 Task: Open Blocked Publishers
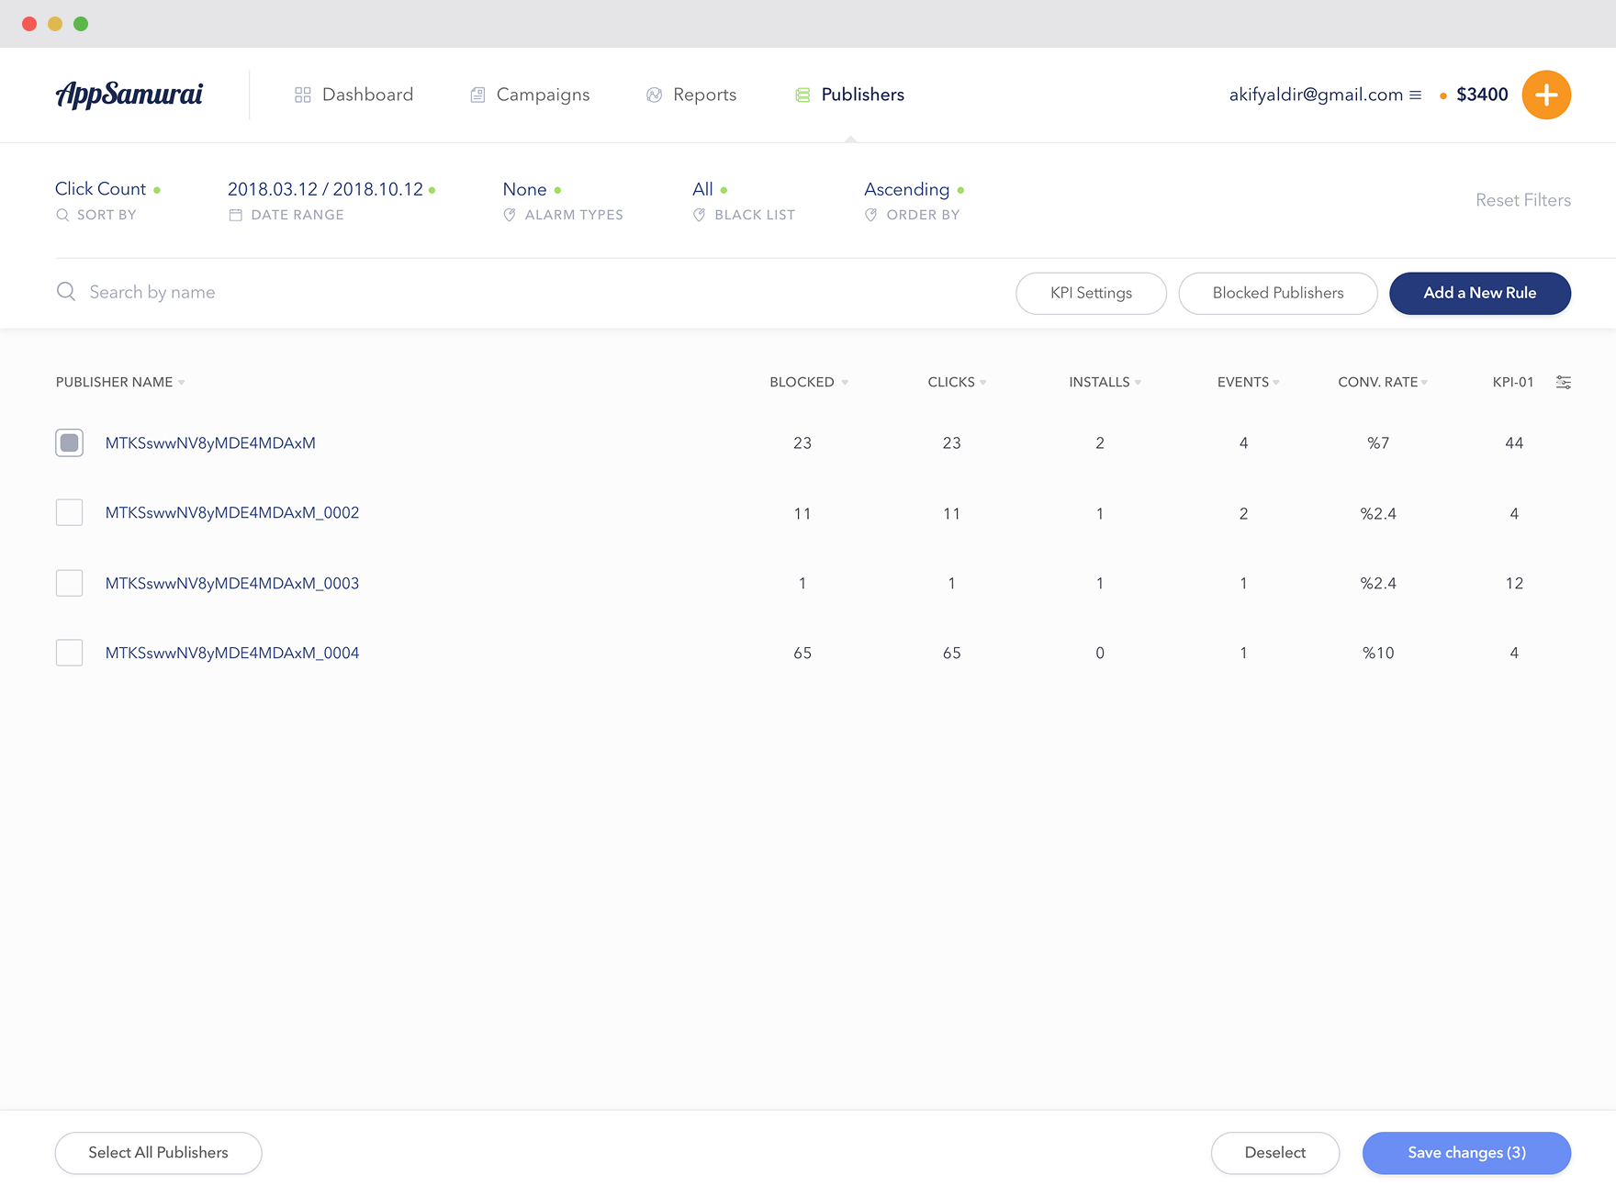point(1277,293)
